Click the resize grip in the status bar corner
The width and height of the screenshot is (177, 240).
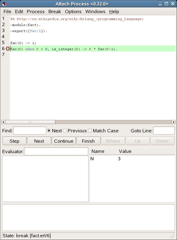pyautogui.click(x=173, y=236)
